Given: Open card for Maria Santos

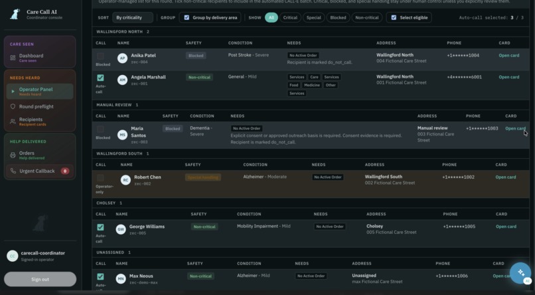Looking at the screenshot, I should click(515, 128).
